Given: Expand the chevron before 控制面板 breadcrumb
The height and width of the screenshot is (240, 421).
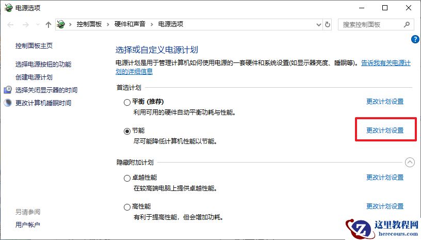Looking at the screenshot, I should [70, 24].
